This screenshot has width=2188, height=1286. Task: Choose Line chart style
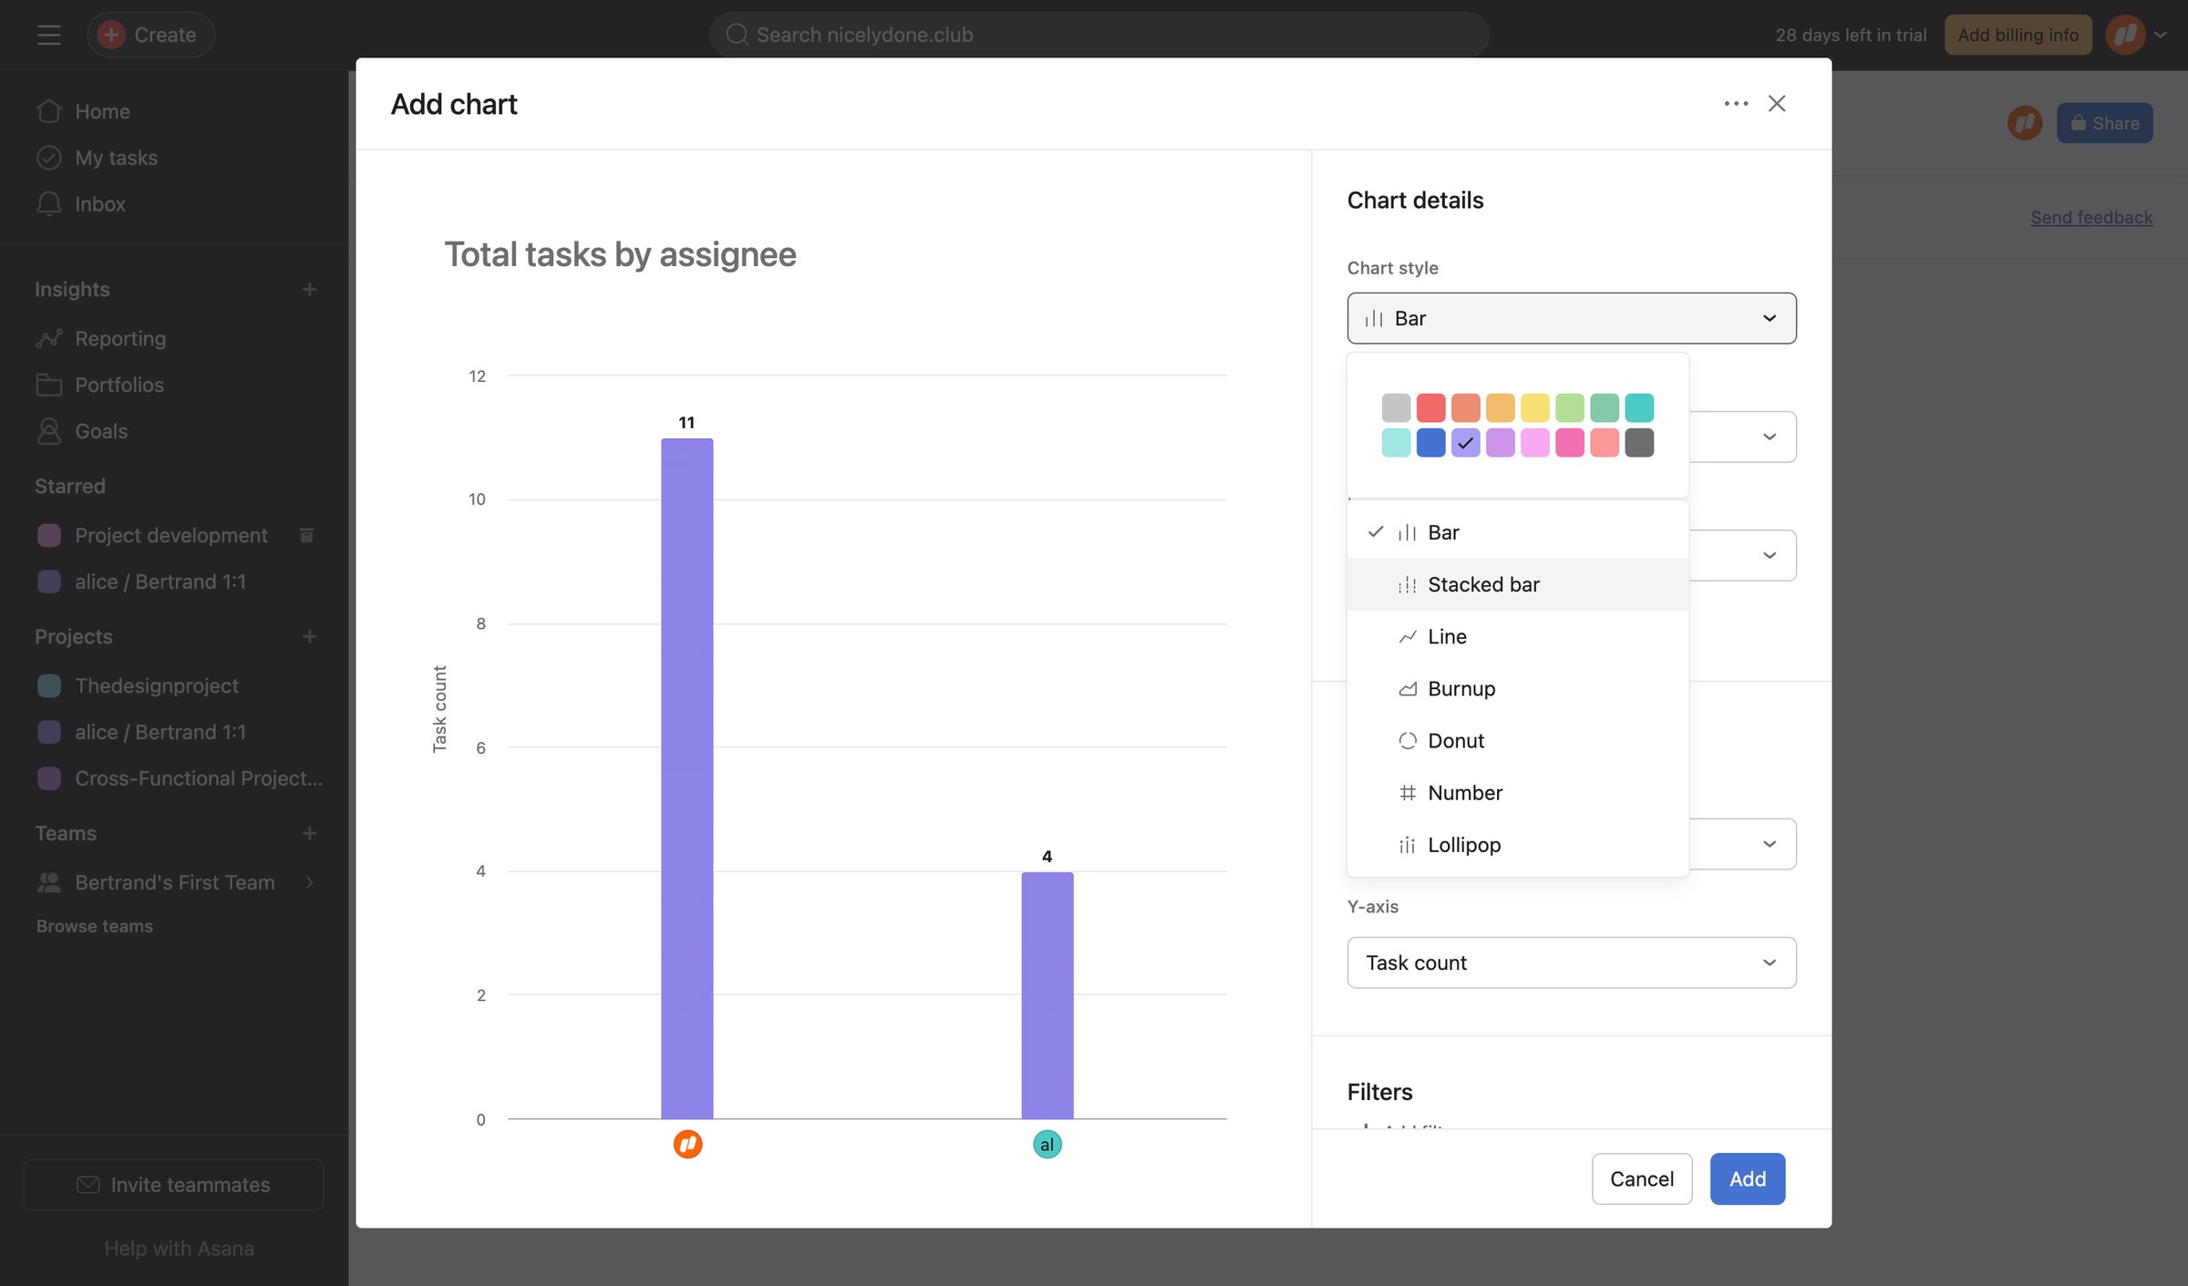(x=1518, y=636)
